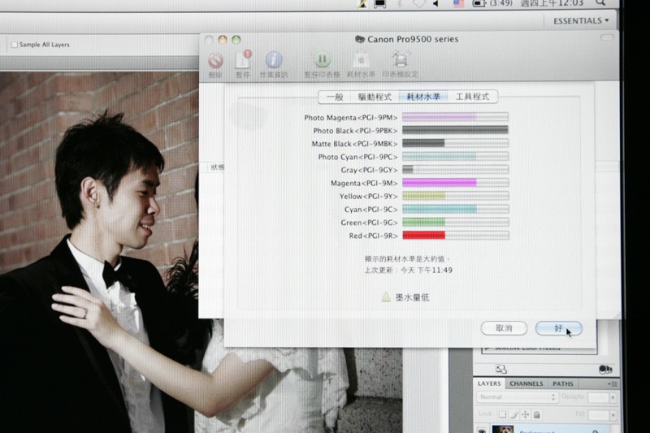The height and width of the screenshot is (433, 650).
Task: Open the Normal blend mode dropdown
Action: click(x=517, y=397)
